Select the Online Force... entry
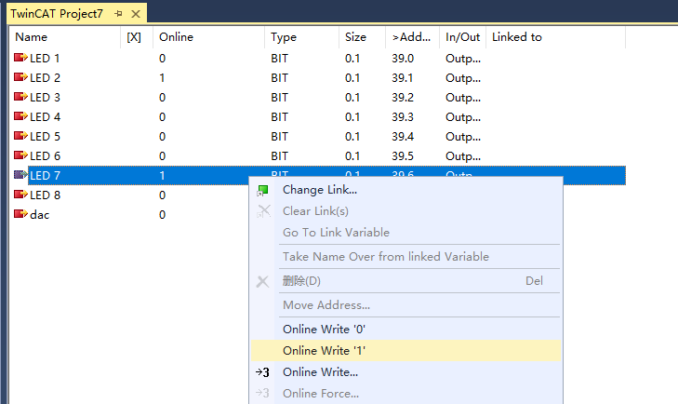The width and height of the screenshot is (678, 404). coord(321,393)
